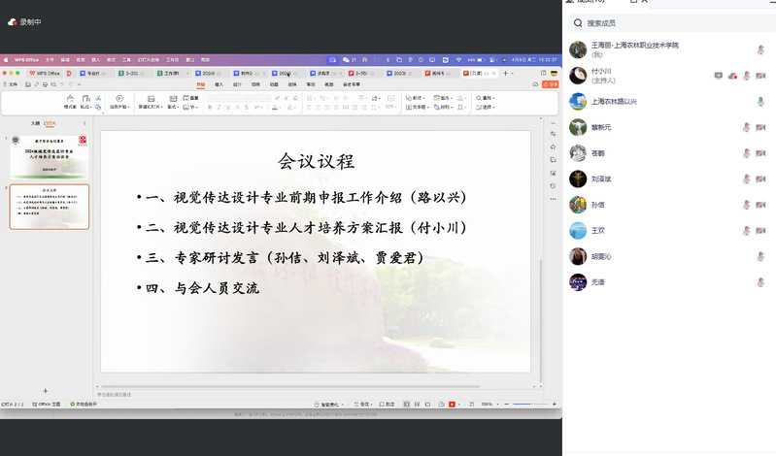Expand the 查找 dropdown in ribbon

click(483, 98)
